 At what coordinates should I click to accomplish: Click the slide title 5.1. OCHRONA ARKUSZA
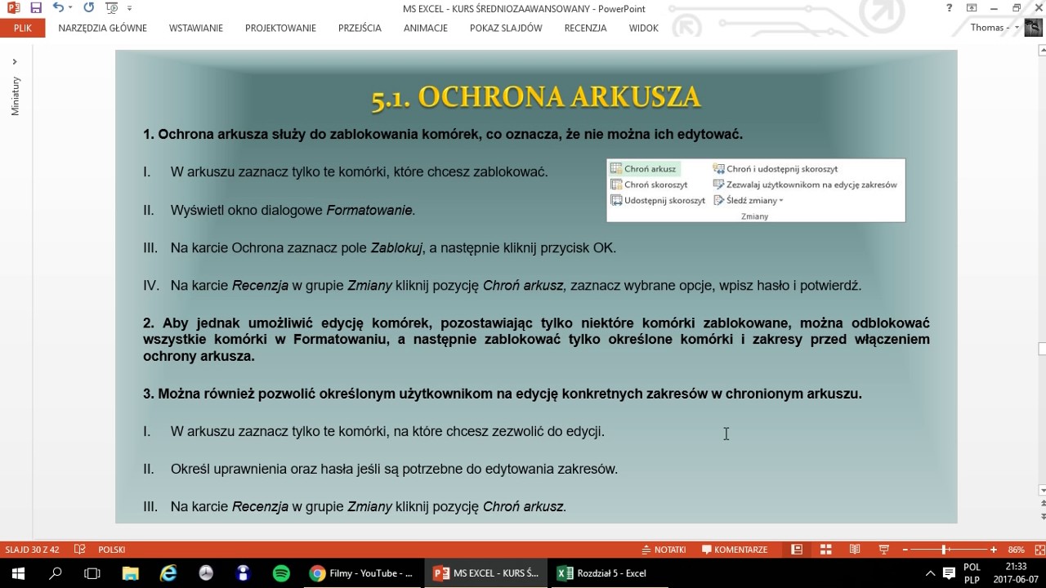536,97
